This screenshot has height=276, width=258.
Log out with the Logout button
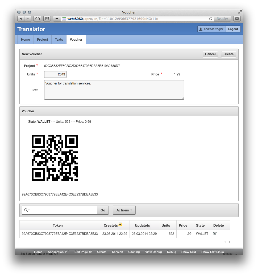pos(233,29)
